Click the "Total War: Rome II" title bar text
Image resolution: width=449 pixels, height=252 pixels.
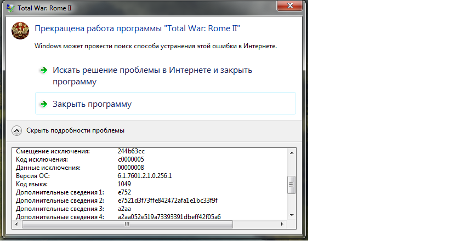point(44,8)
